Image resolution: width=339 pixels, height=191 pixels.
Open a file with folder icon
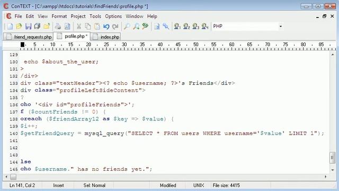(19, 27)
